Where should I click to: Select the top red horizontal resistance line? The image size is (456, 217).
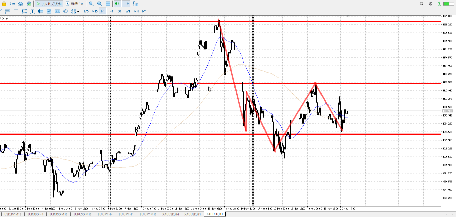pyautogui.click(x=104, y=21)
